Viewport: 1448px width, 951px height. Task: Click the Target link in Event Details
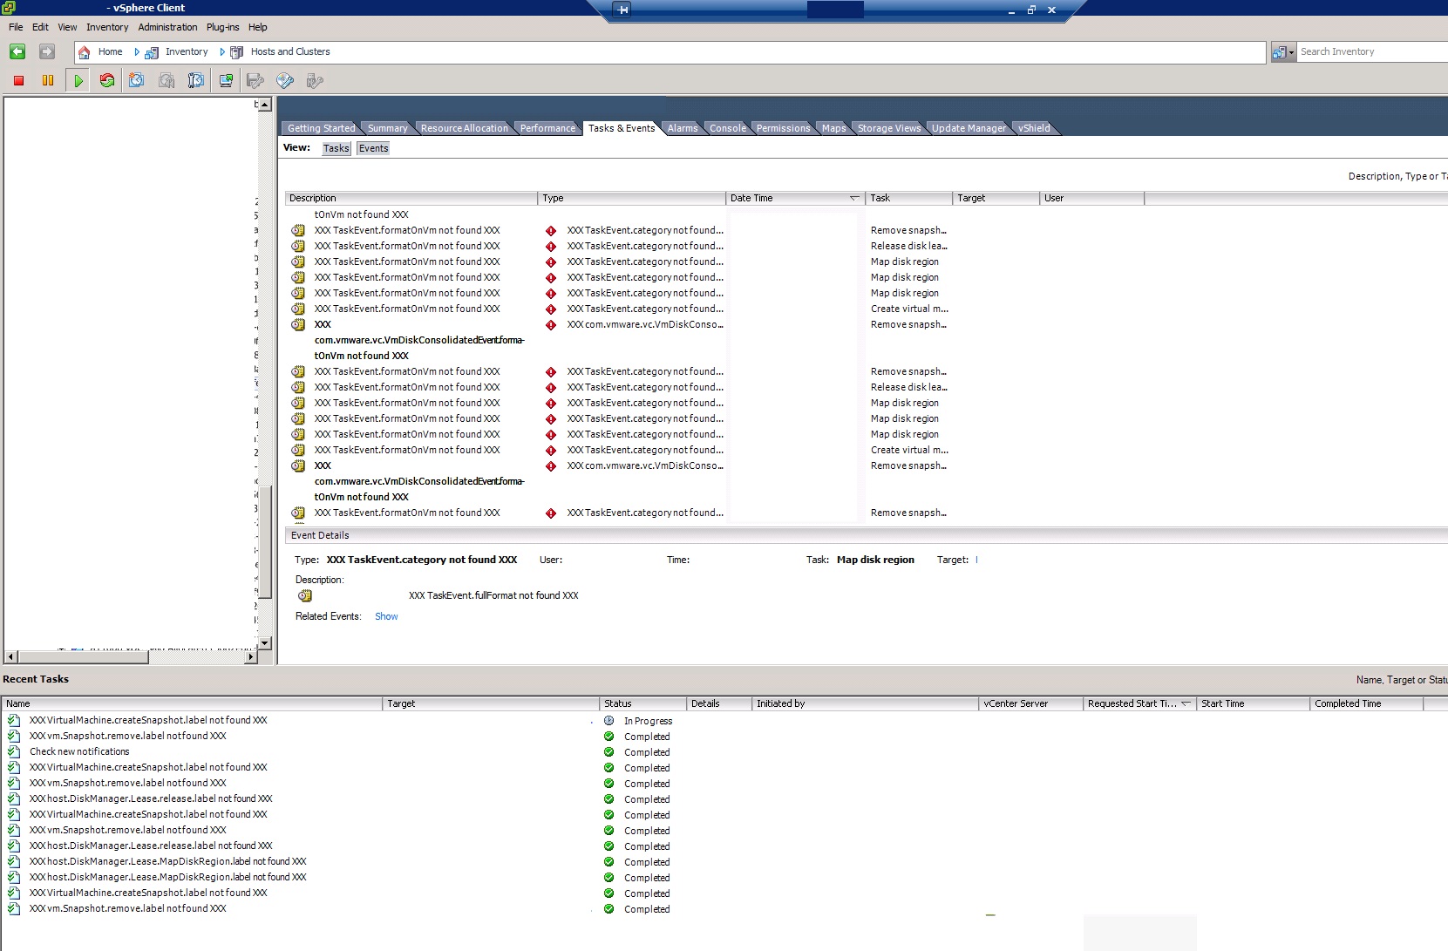[x=976, y=560]
